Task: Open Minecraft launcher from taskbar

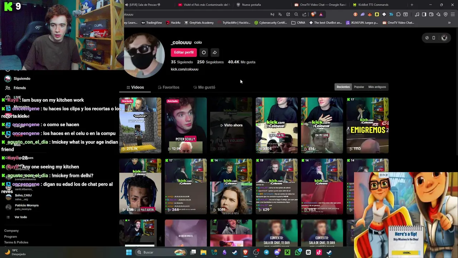Action: [287, 252]
